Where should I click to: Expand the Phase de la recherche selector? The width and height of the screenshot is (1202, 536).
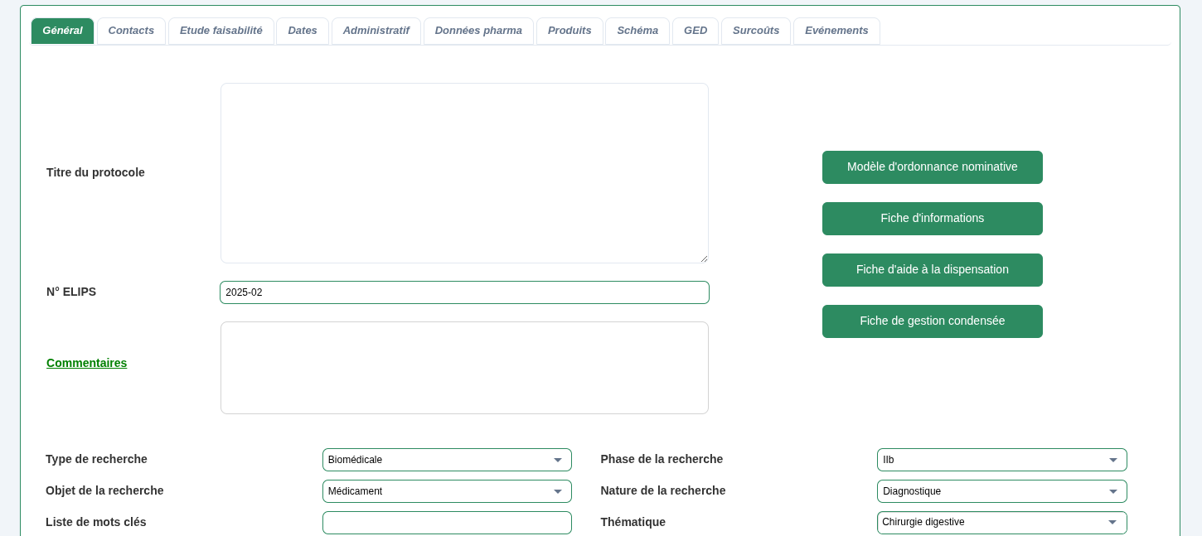point(1001,460)
